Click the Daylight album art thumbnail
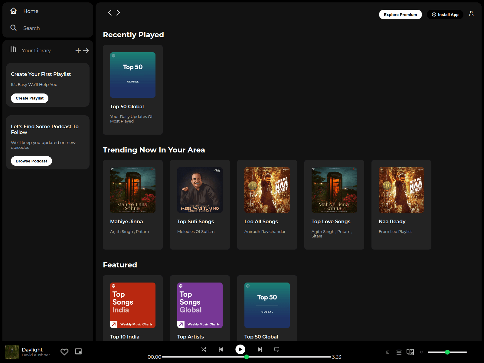Image resolution: width=484 pixels, height=363 pixels. pos(12,352)
